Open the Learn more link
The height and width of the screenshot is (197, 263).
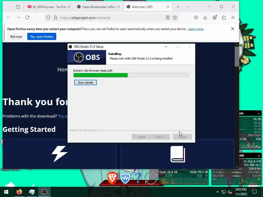(195, 29)
